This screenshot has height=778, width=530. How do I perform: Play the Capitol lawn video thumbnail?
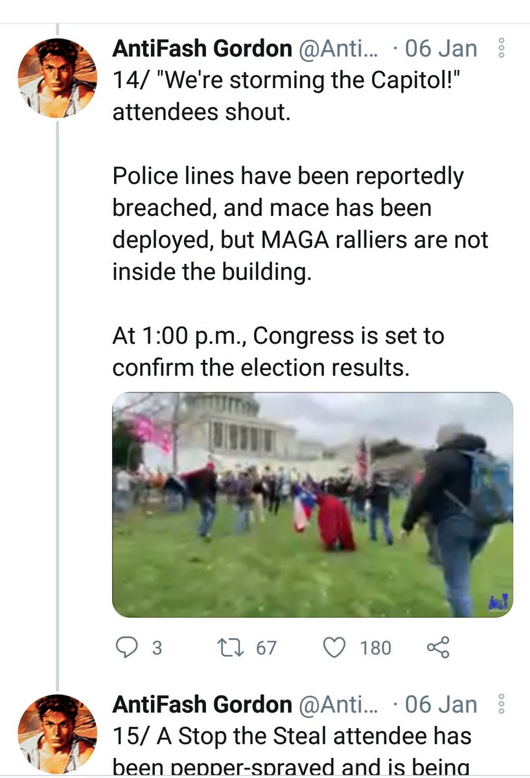pos(312,504)
